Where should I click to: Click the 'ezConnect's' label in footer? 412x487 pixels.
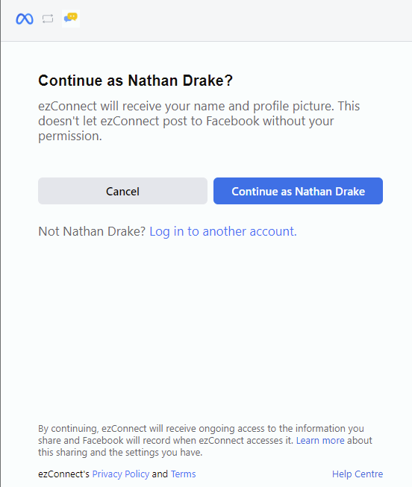[x=63, y=474]
